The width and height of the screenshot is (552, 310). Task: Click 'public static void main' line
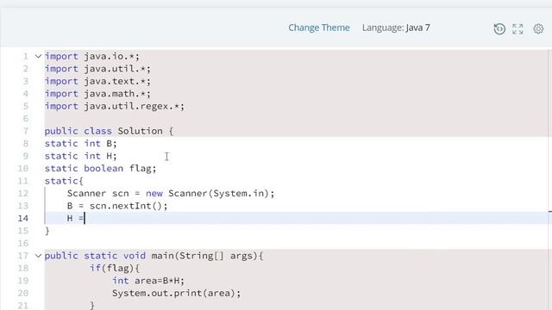click(x=154, y=256)
